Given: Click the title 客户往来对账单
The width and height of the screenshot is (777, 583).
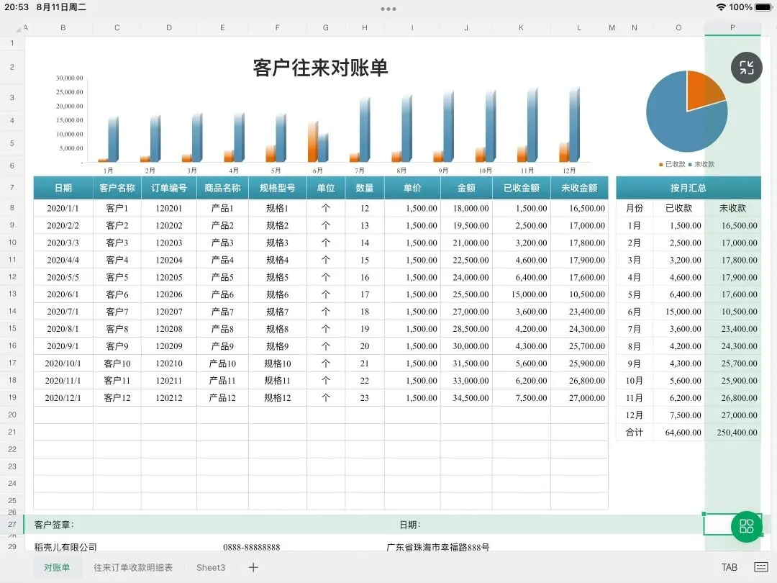Looking at the screenshot, I should [x=320, y=68].
